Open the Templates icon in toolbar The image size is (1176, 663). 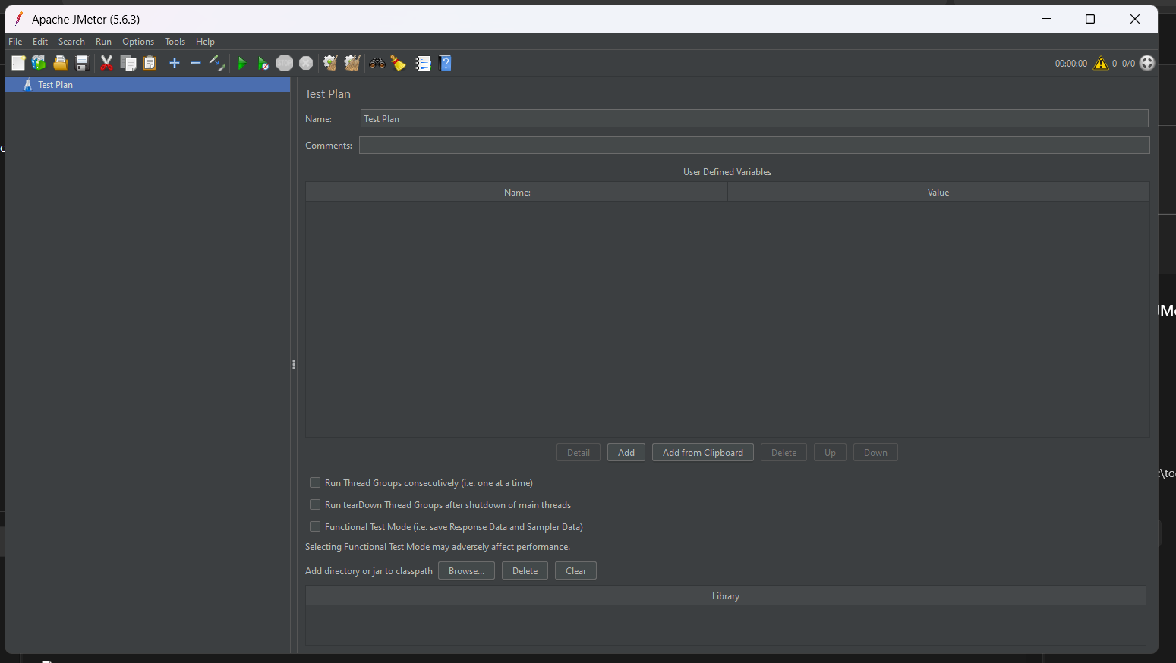[39, 64]
